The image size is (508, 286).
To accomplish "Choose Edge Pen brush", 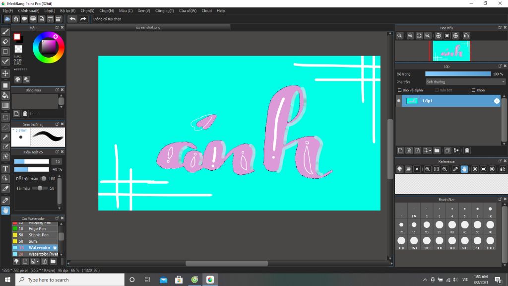I will point(35,228).
